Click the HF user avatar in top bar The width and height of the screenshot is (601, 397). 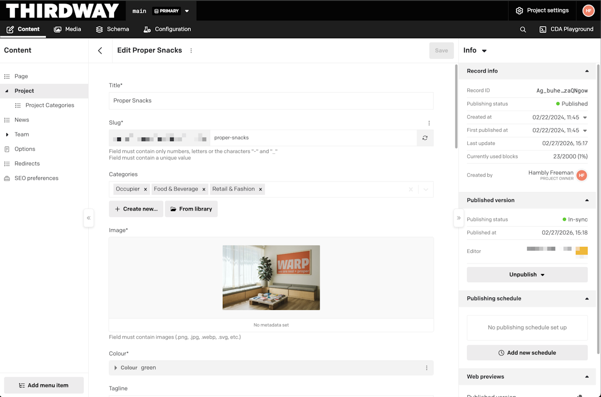coord(588,10)
